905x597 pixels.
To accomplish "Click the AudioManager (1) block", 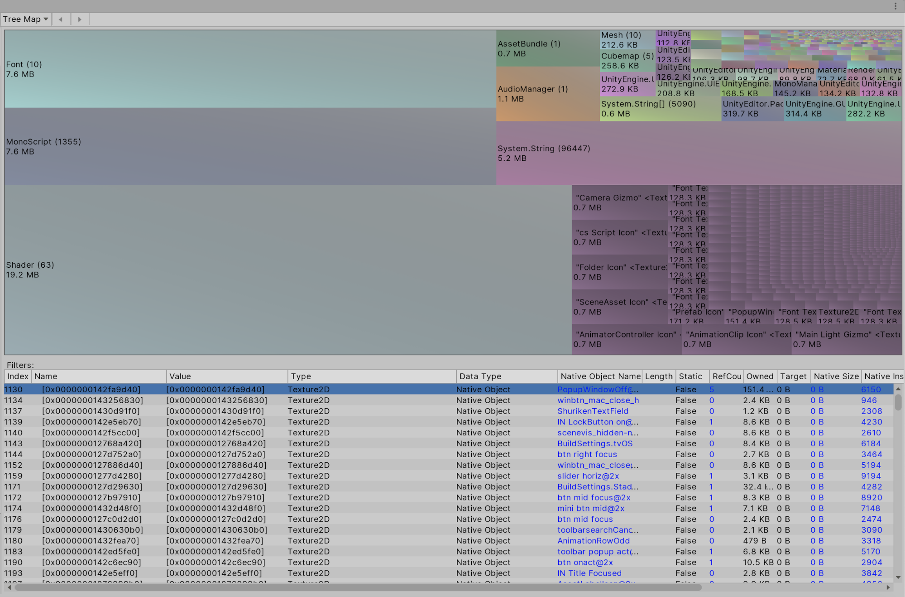I will pyautogui.click(x=547, y=94).
